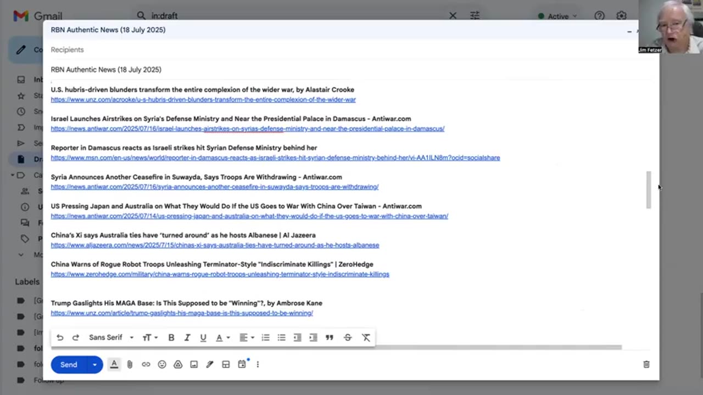The height and width of the screenshot is (395, 703).
Task: Open unz.com Trump gaslights MAGA link
Action: click(x=182, y=313)
